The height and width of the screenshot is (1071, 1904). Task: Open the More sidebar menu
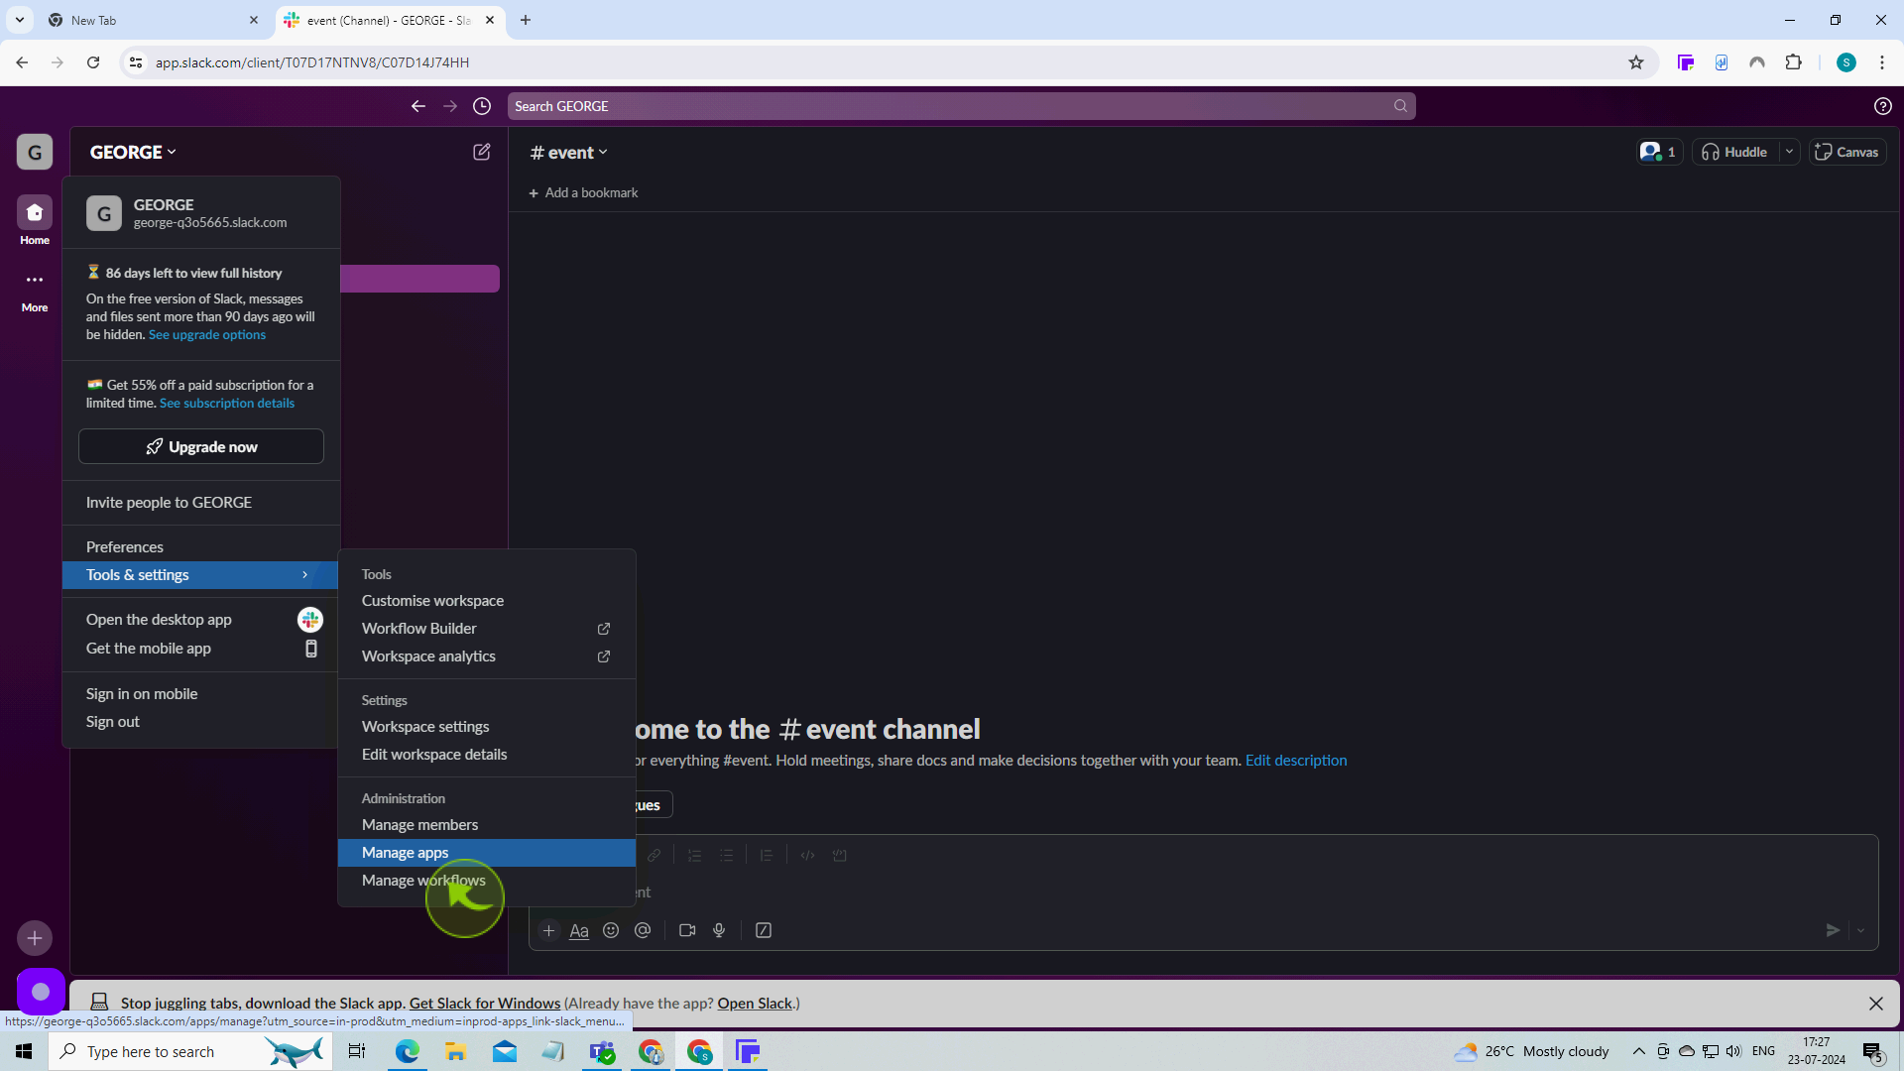tap(35, 290)
